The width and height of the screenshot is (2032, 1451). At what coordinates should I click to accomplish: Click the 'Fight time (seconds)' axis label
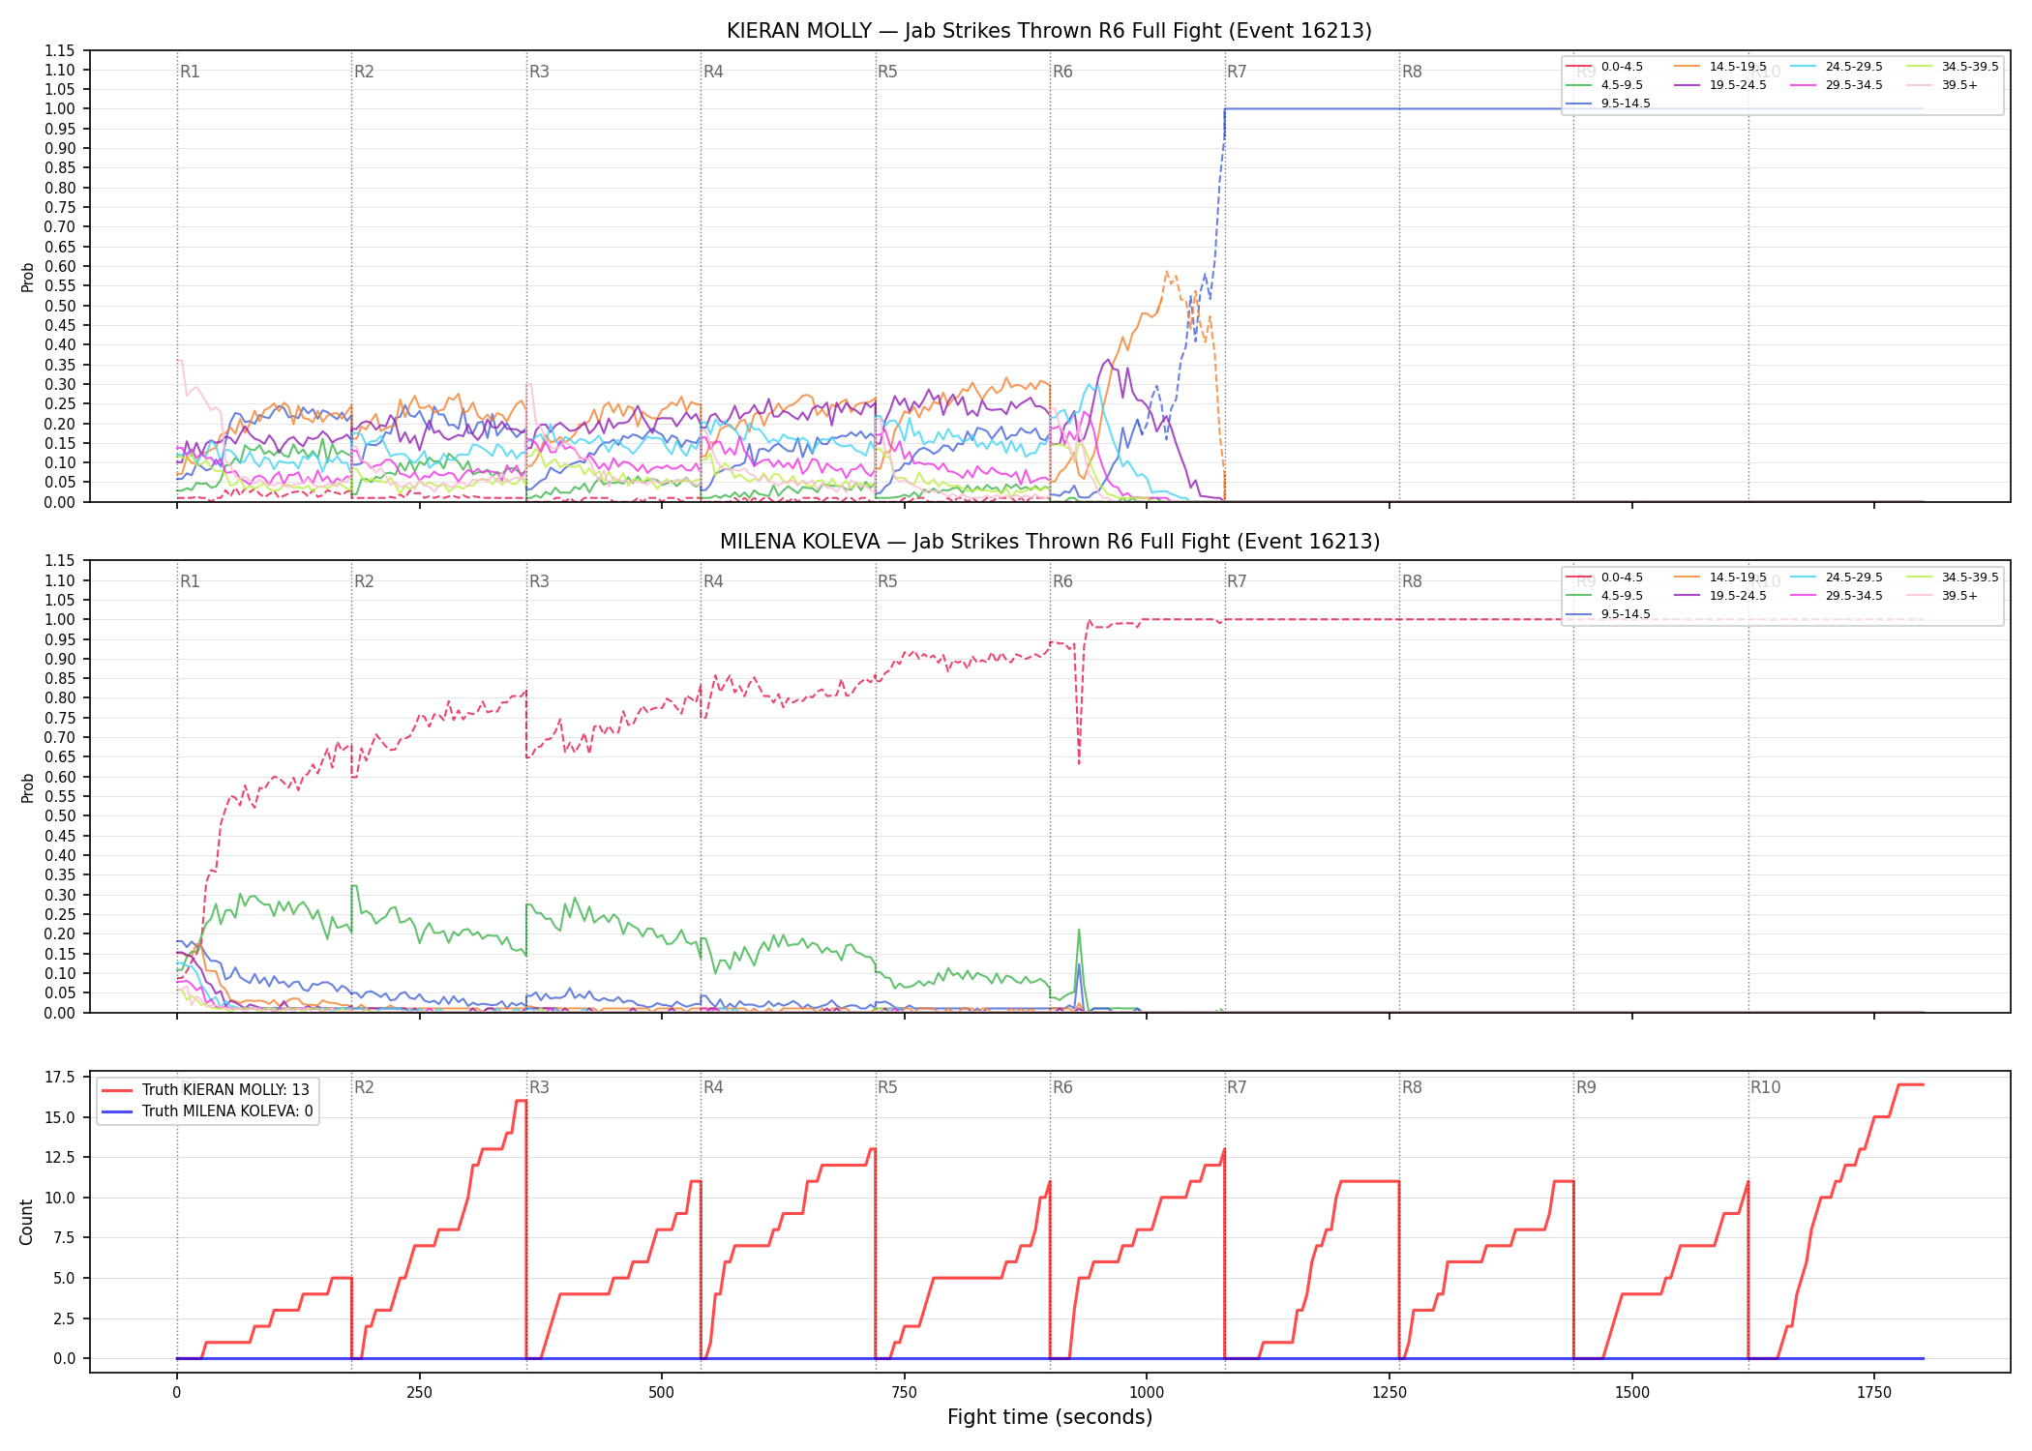[x=1050, y=1417]
